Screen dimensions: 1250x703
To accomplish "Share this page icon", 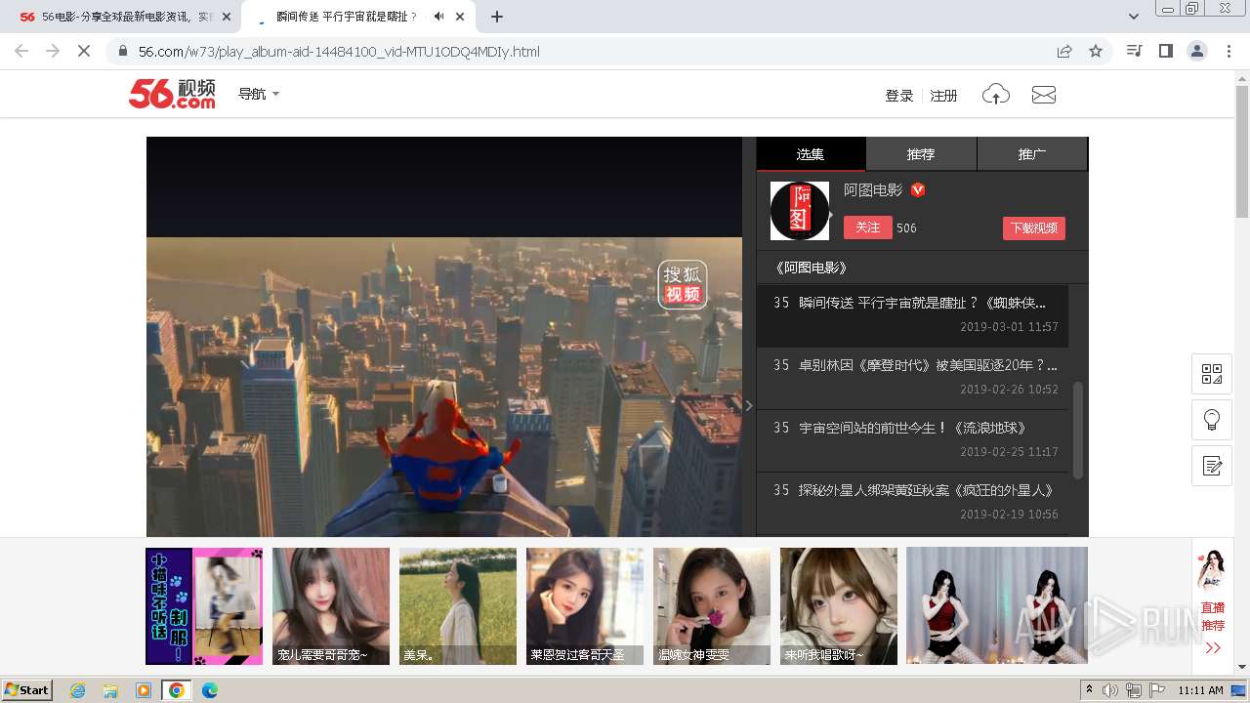I will click(1064, 51).
